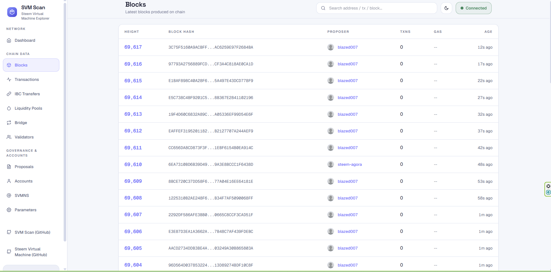Select the Liquidity Pools droplet icon
551x272 pixels.
click(x=9, y=108)
